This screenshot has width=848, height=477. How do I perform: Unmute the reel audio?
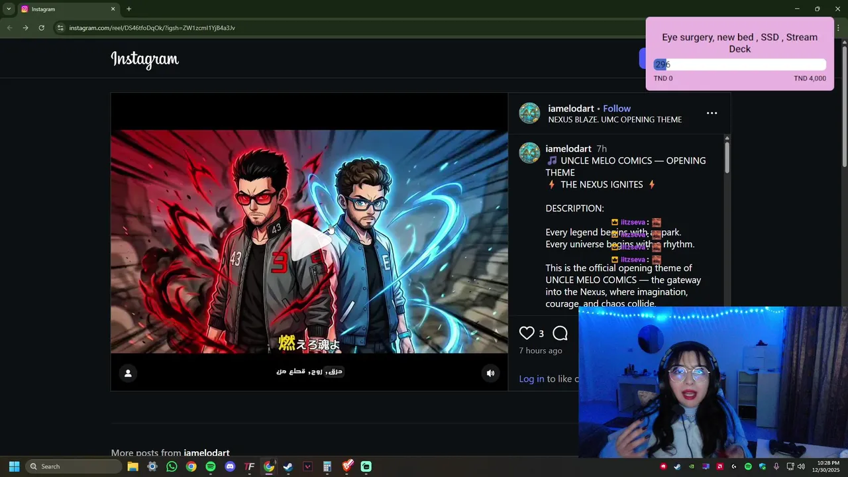click(490, 373)
